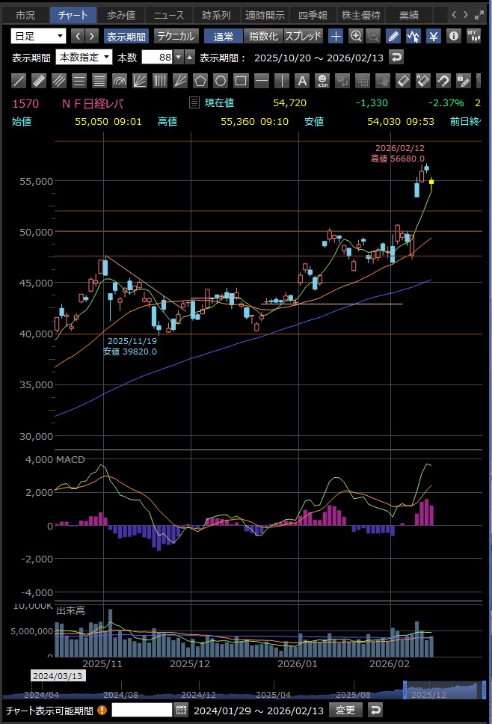Image resolution: width=492 pixels, height=724 pixels.
Task: Open the chart information 'i' icon
Action: 453,36
